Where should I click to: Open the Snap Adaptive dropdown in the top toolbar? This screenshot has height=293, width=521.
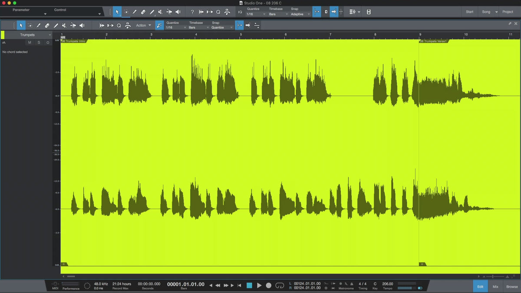300,14
